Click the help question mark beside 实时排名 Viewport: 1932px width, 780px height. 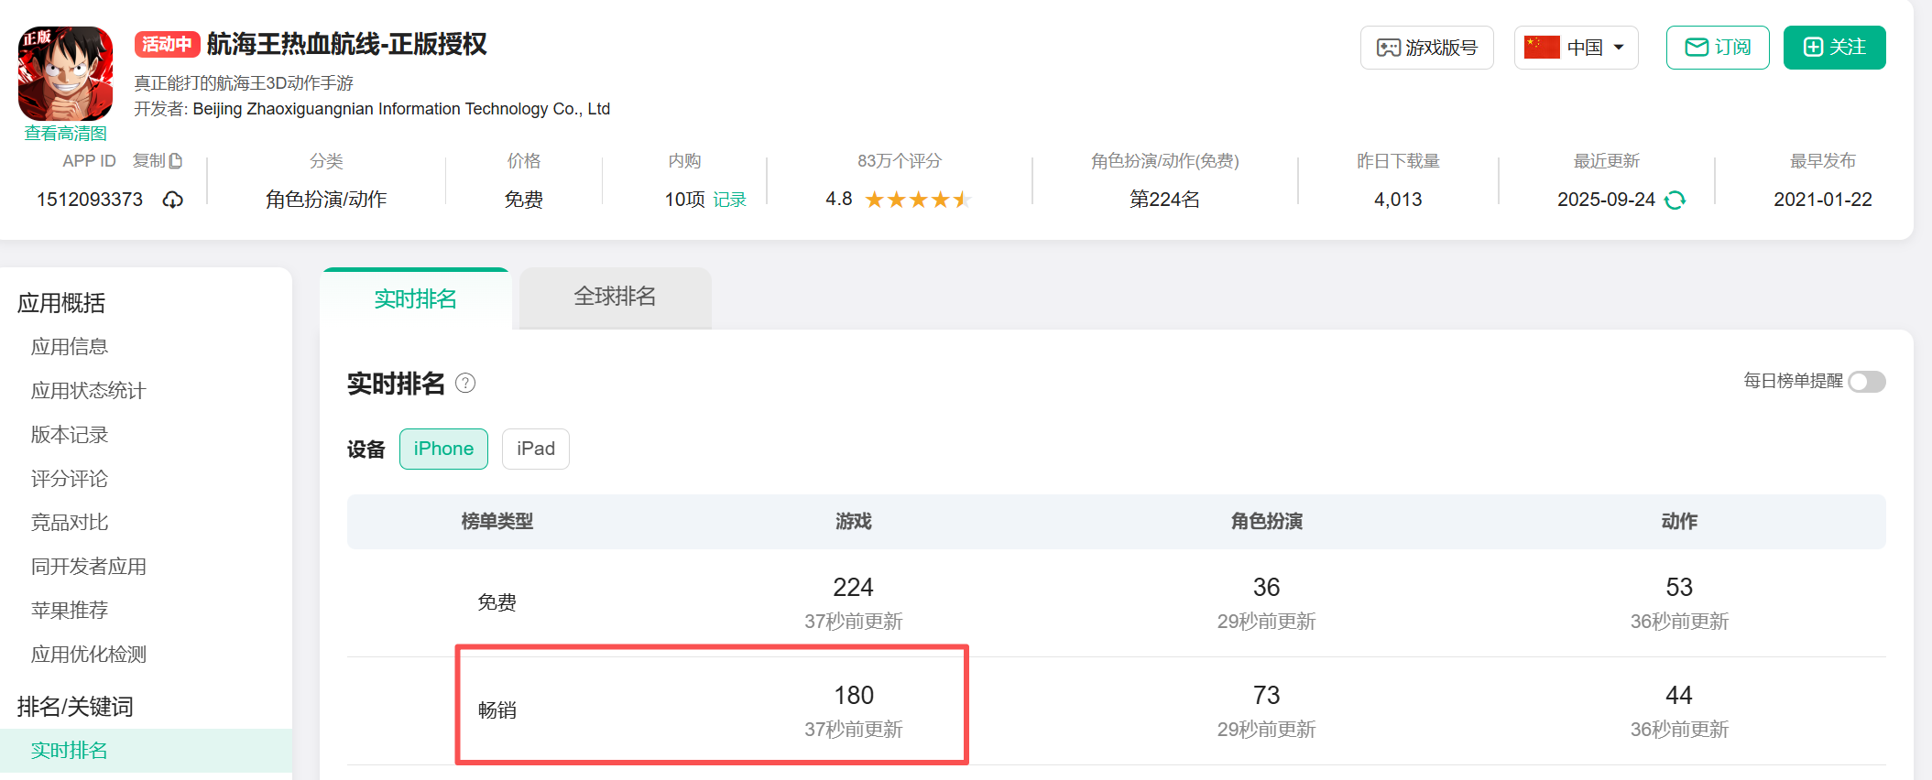point(465,383)
